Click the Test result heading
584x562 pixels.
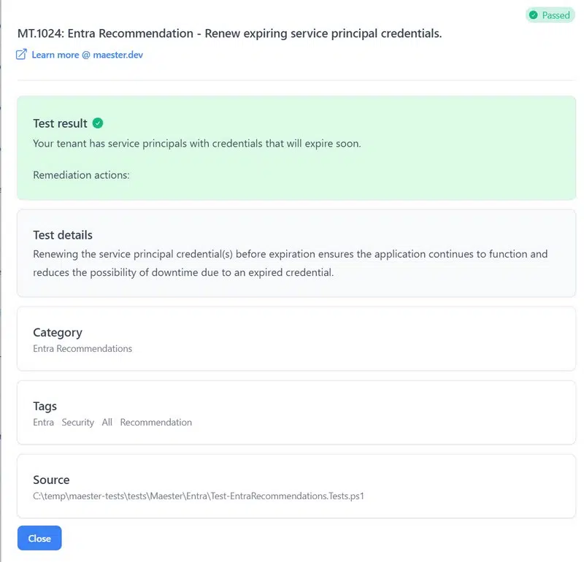[60, 123]
